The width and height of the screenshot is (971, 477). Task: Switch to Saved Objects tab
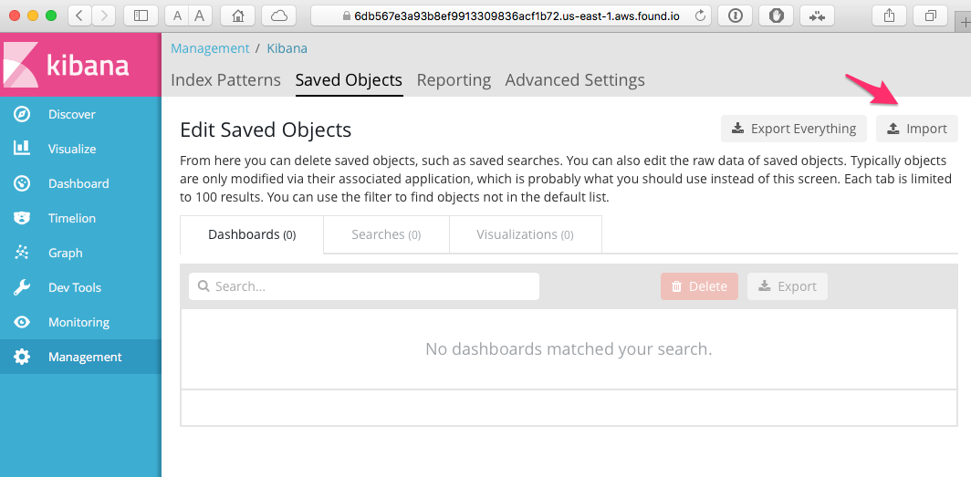[x=350, y=80]
